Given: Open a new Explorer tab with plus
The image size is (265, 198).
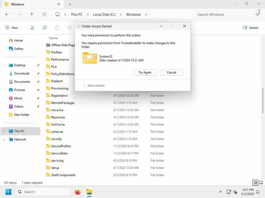Looking at the screenshot, I should click(x=70, y=4).
